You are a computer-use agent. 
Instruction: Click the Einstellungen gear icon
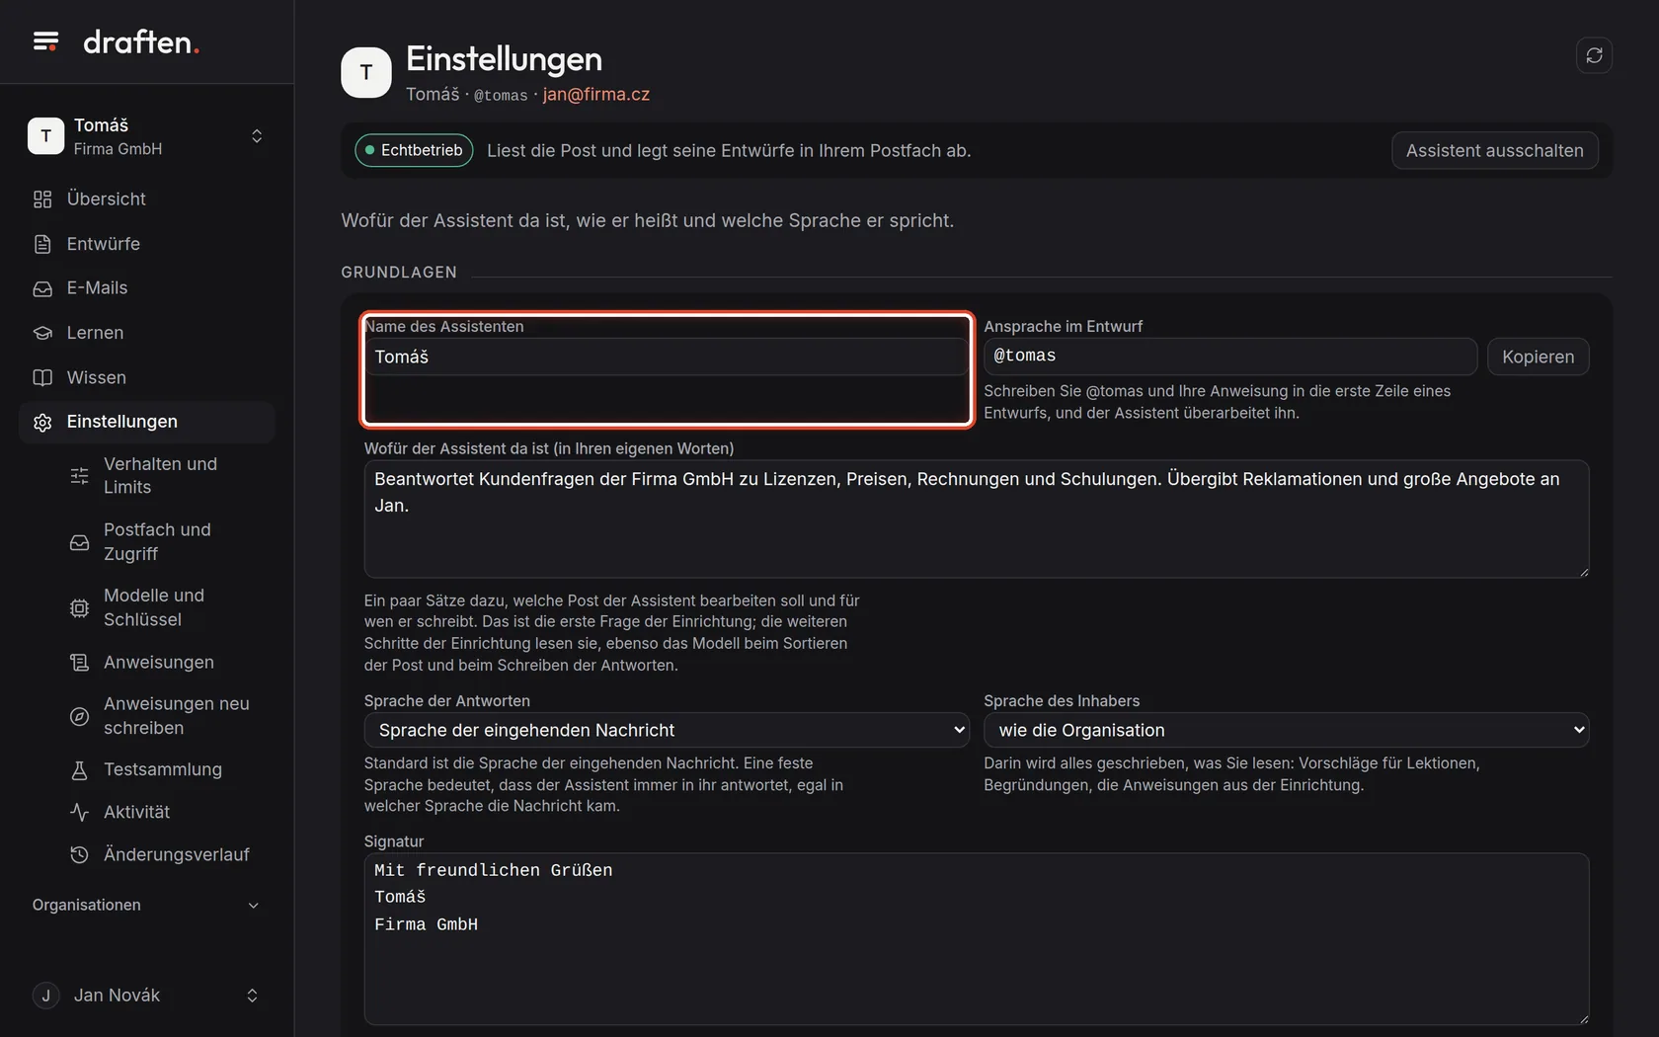pos(42,422)
